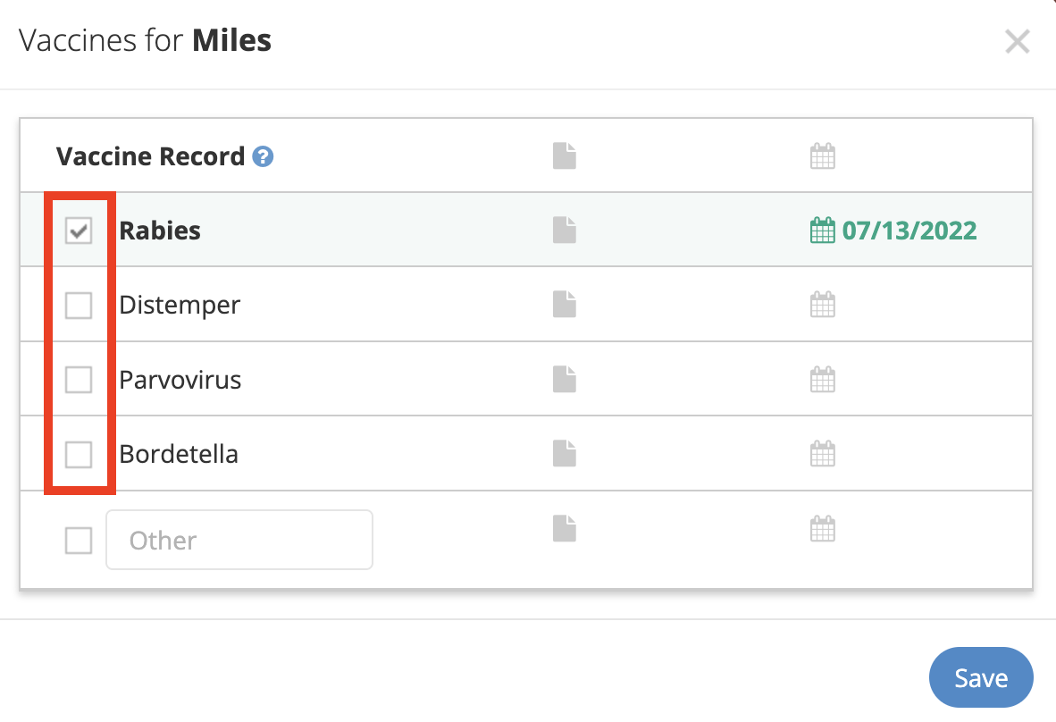
Task: Check the Other vaccine checkbox
Action: click(79, 540)
